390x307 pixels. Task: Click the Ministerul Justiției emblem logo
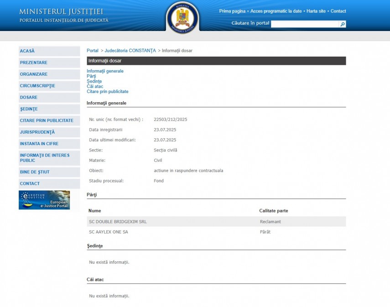click(182, 17)
